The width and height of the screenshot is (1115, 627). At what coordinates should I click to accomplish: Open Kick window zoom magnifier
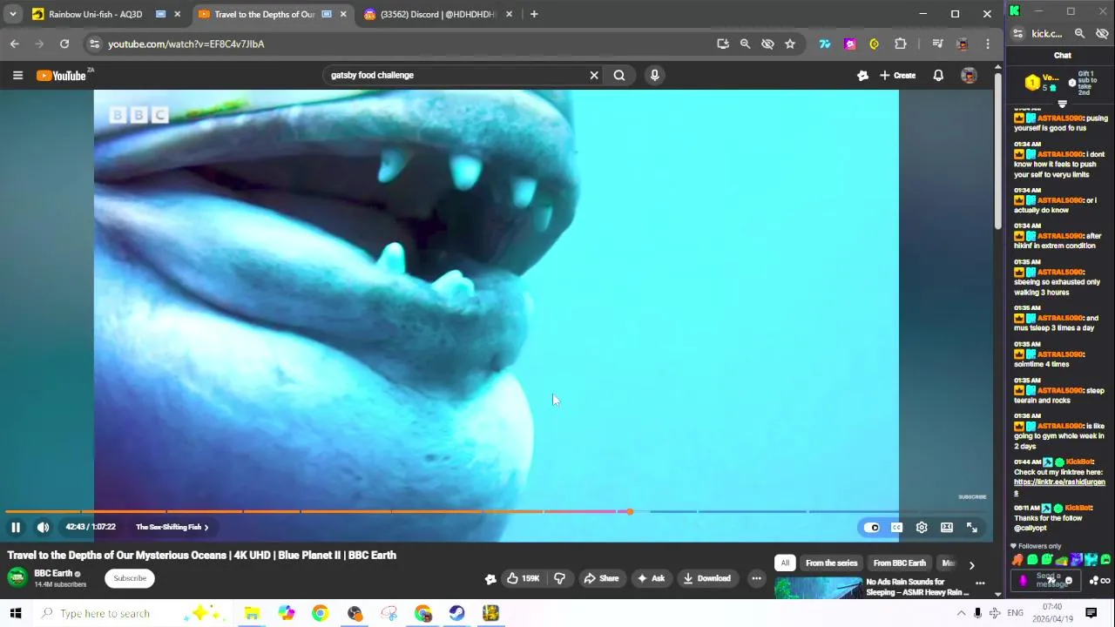point(1079,33)
